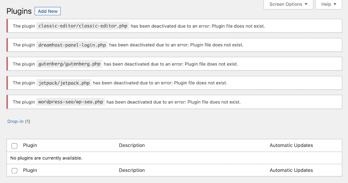The height and width of the screenshot is (183, 348).
Task: Click the Plugin column label in footer
Action: [30, 170]
